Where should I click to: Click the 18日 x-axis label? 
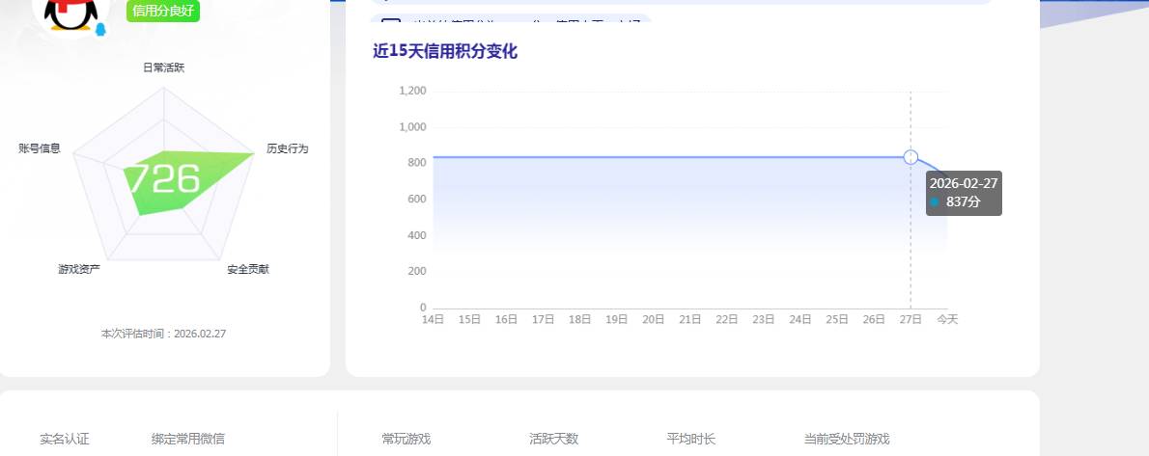pos(579,319)
